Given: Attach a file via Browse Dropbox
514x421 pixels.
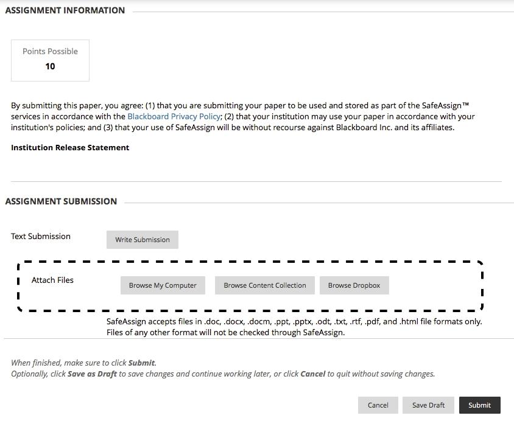Looking at the screenshot, I should pyautogui.click(x=354, y=285).
